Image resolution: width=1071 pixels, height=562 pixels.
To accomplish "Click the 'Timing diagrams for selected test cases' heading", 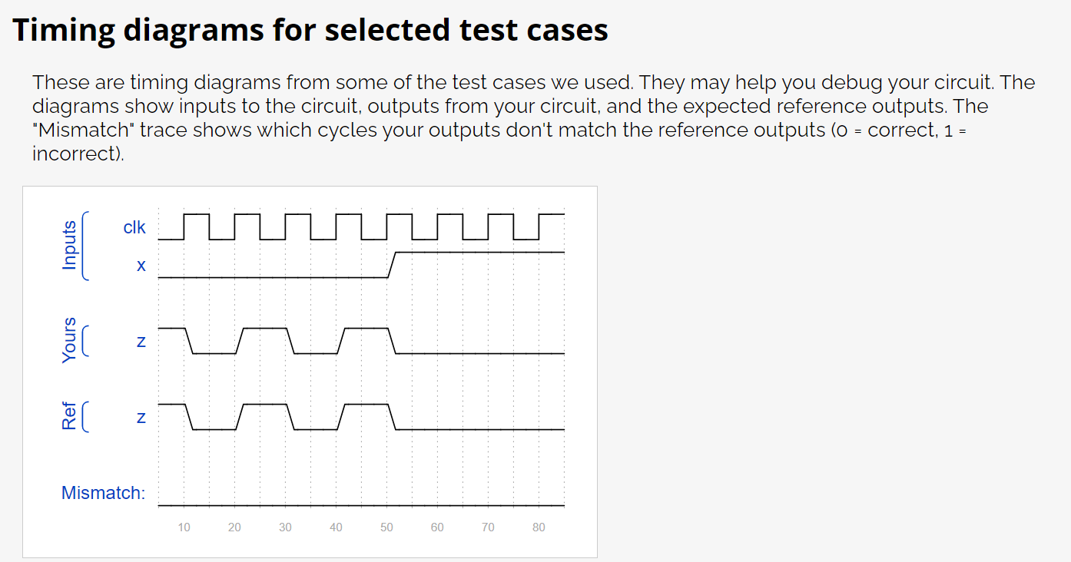I will [x=310, y=31].
